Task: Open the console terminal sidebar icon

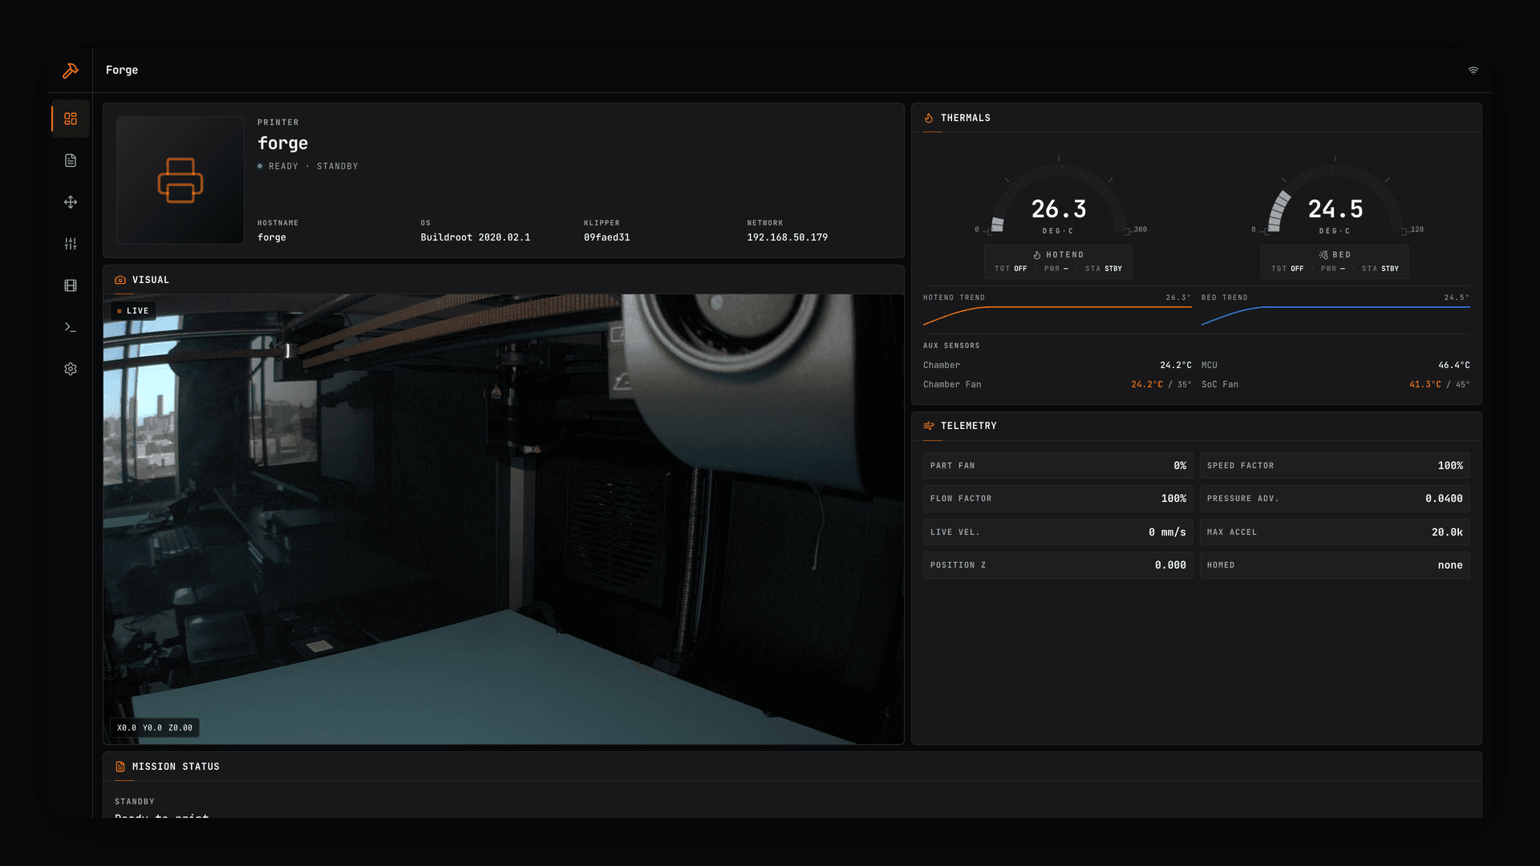Action: pyautogui.click(x=71, y=327)
